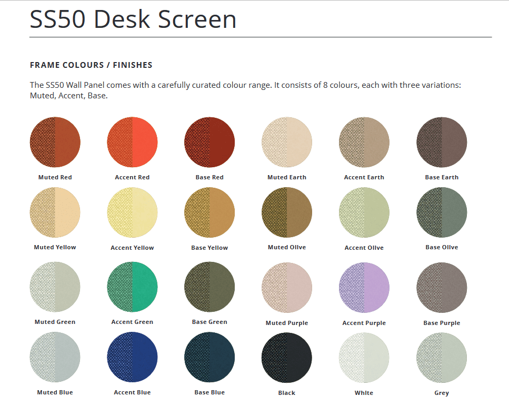The image size is (509, 417).
Task: Choose the Base Red colour swatch
Action: click(209, 143)
